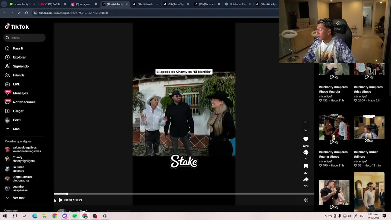Click the ESP language indicator
Image resolution: width=391 pixels, height=220 pixels.
coord(362,216)
